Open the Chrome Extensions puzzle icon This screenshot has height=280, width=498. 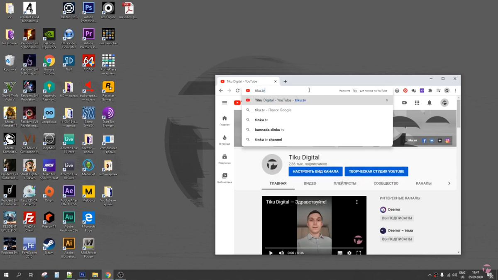pyautogui.click(x=430, y=90)
